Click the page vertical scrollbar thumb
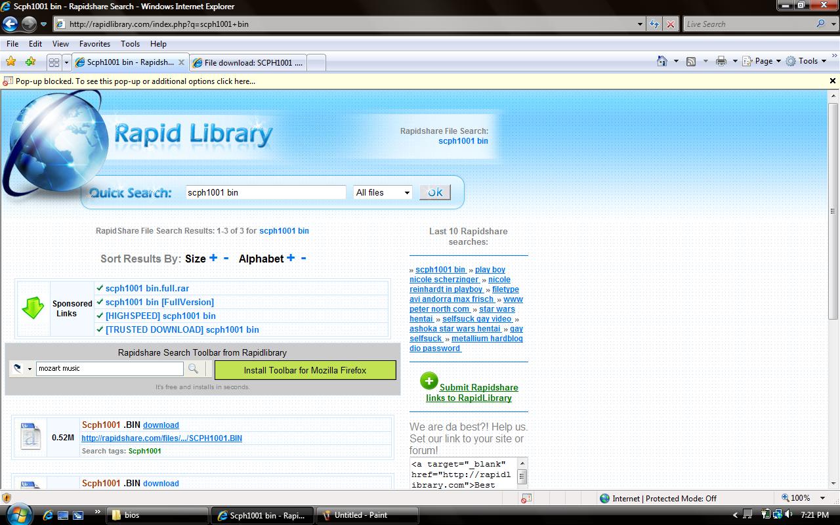The height and width of the screenshot is (525, 840). tap(833, 211)
